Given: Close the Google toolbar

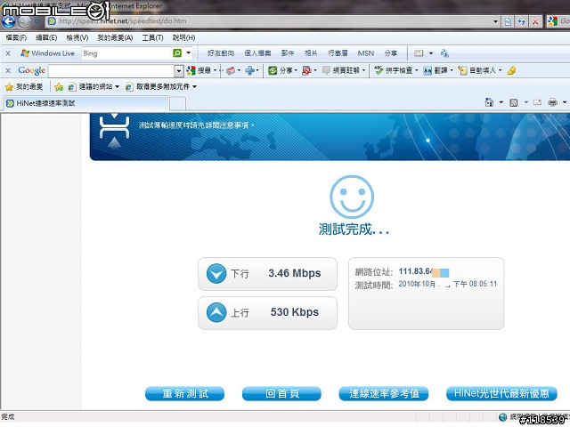Looking at the screenshot, I should point(8,70).
